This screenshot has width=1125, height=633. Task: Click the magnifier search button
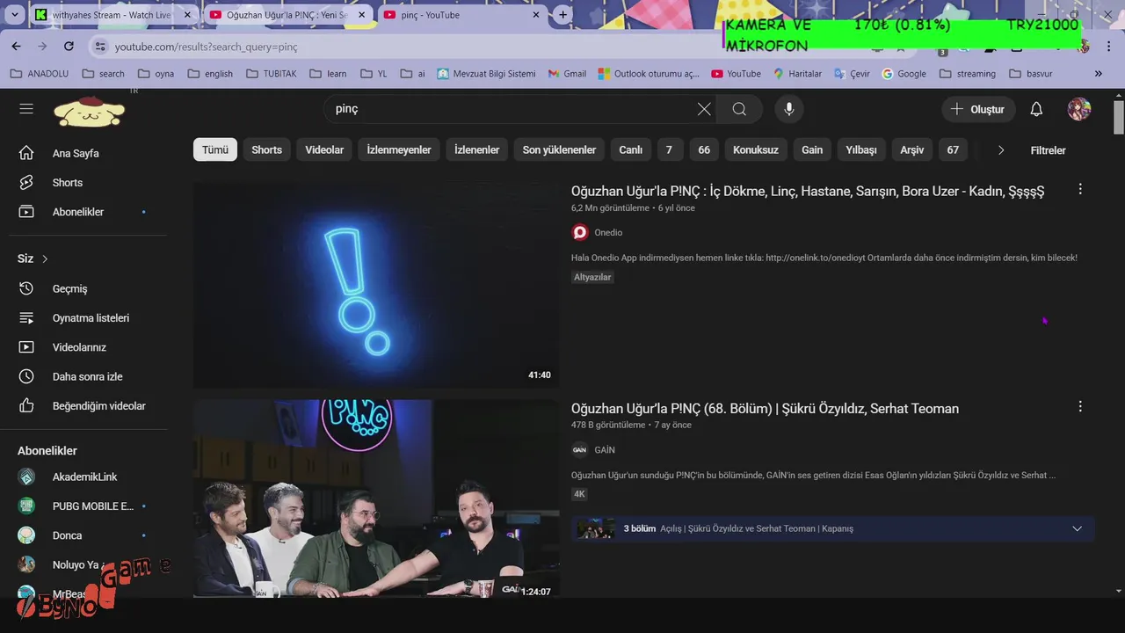(x=739, y=109)
